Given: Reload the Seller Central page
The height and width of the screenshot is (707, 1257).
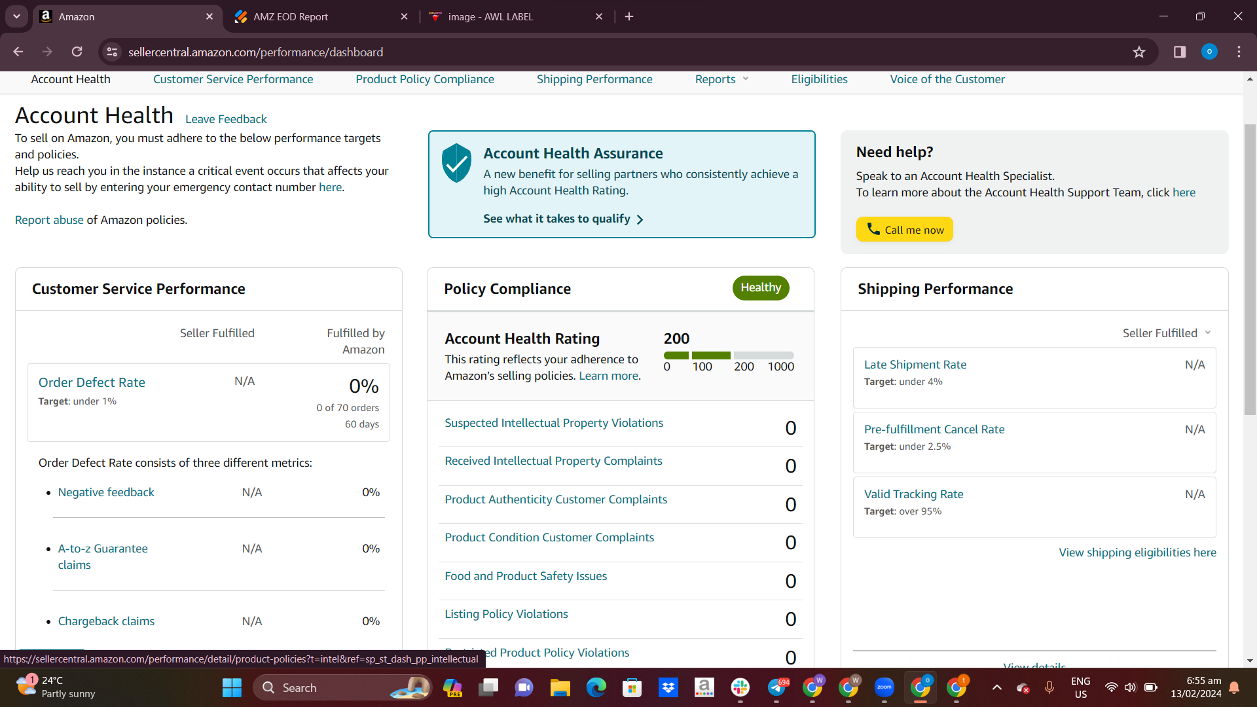Looking at the screenshot, I should click(x=77, y=52).
